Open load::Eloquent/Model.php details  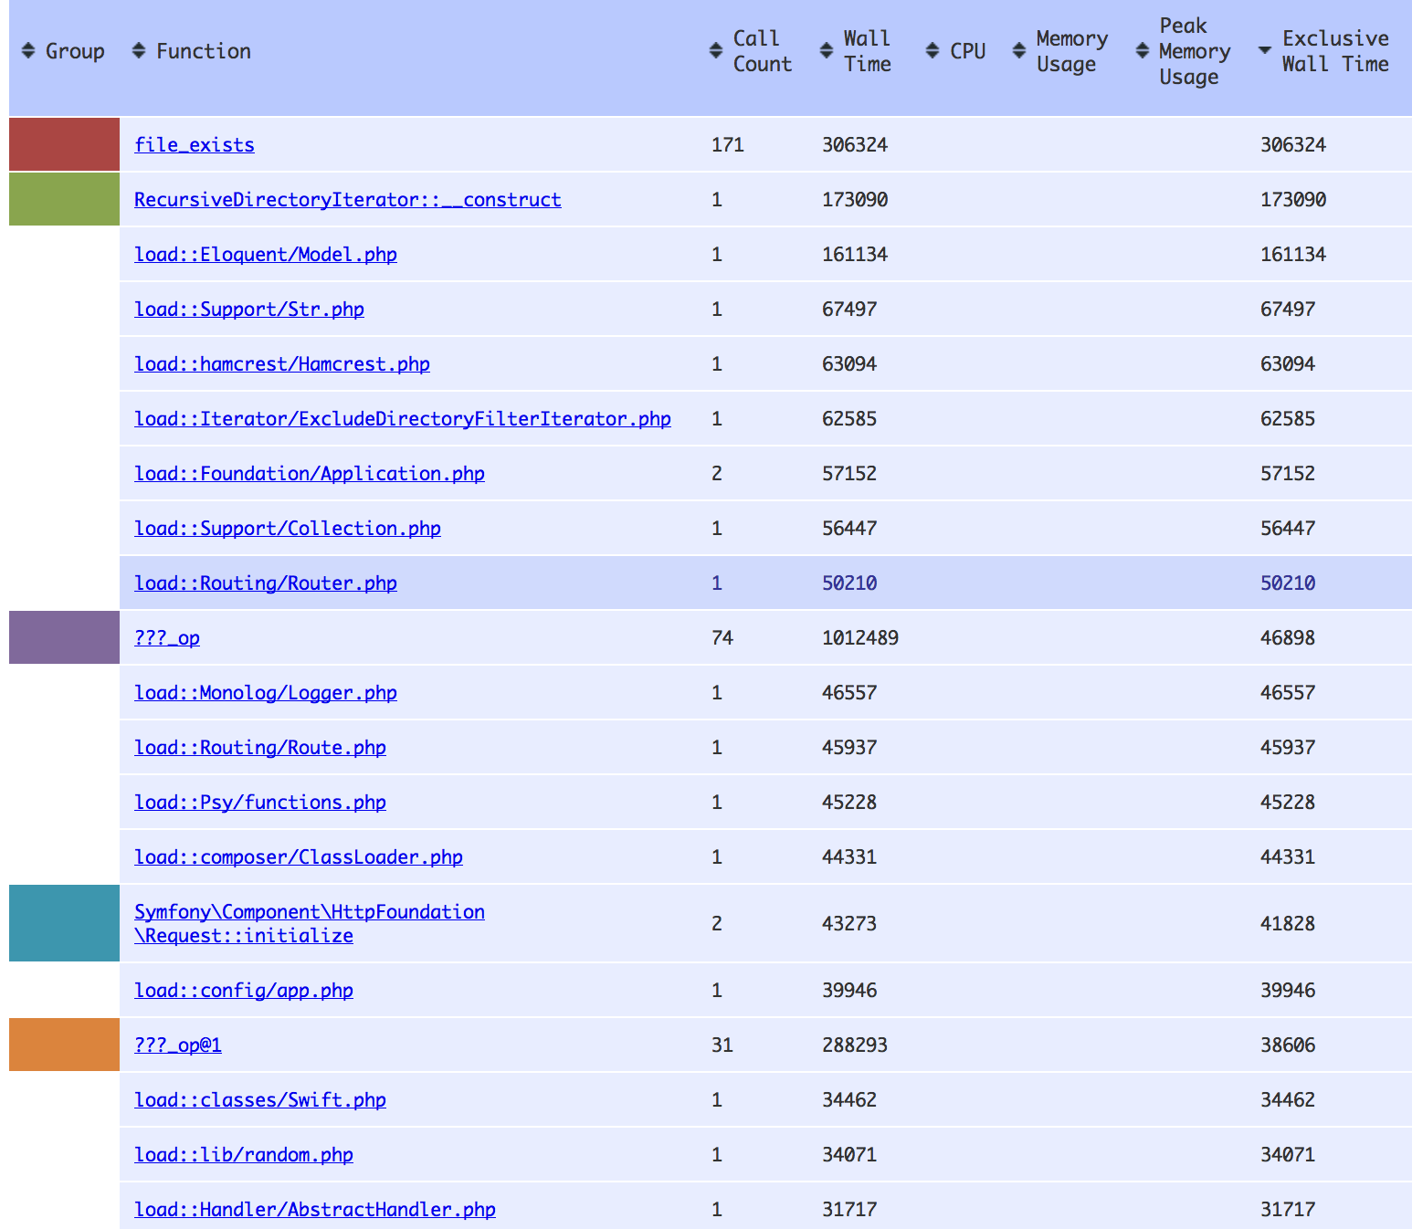(x=265, y=254)
